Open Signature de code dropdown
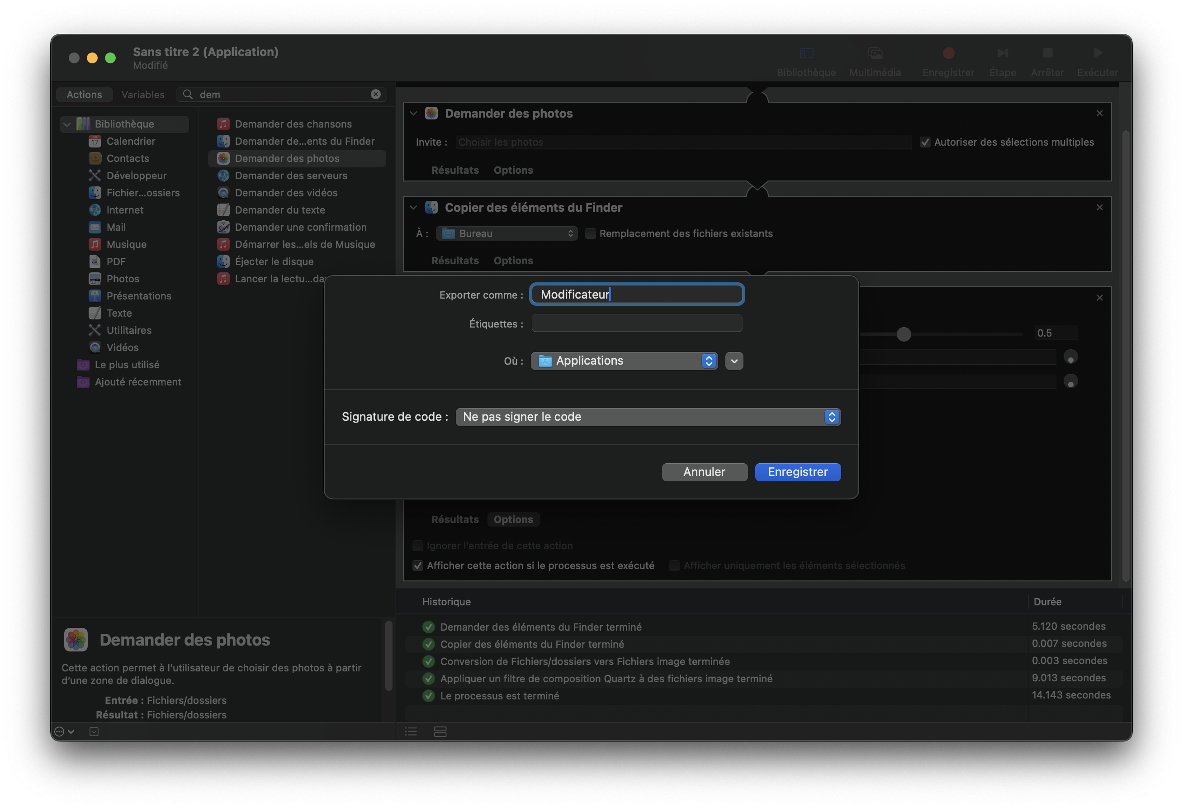 (648, 417)
